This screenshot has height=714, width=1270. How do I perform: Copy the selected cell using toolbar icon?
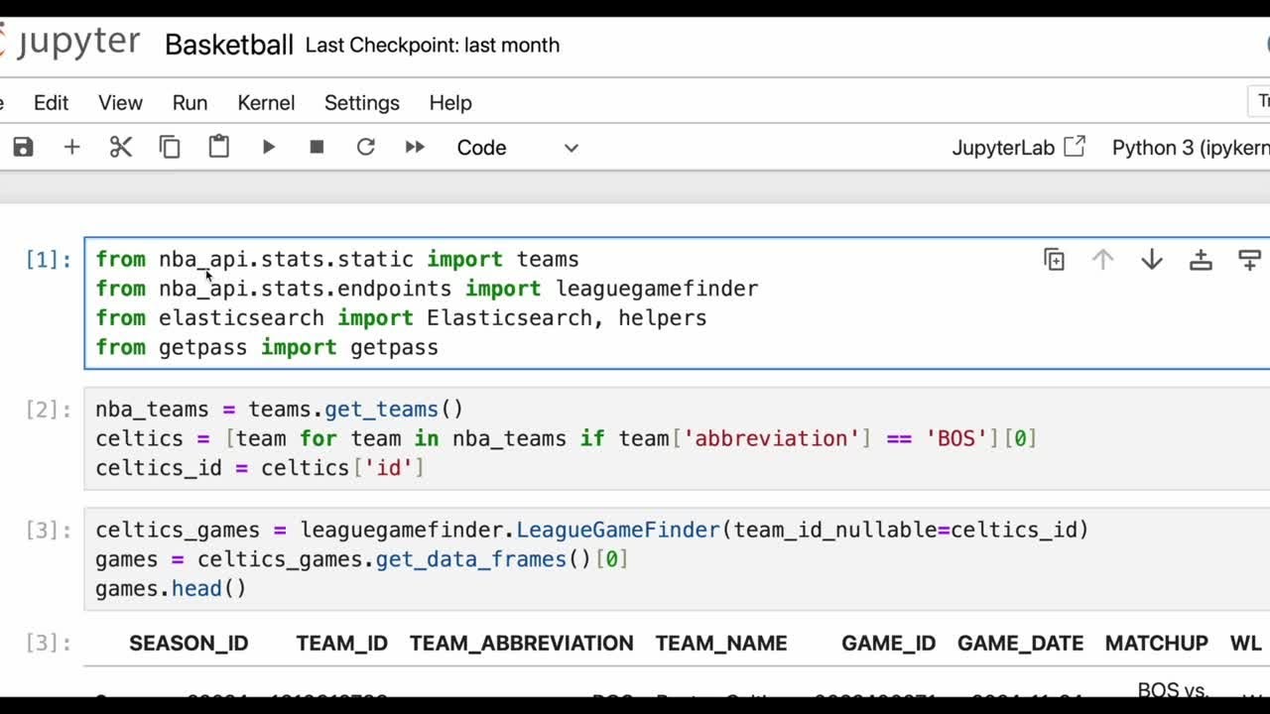[170, 147]
